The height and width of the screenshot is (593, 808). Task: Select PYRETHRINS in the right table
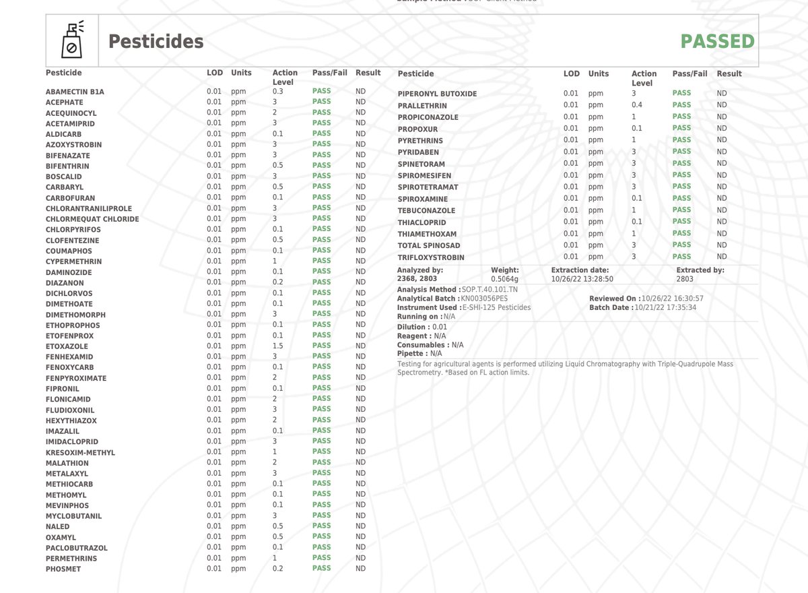coord(420,140)
